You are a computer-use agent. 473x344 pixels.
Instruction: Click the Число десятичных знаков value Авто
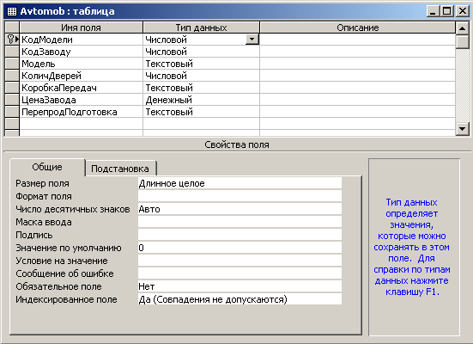[240, 209]
